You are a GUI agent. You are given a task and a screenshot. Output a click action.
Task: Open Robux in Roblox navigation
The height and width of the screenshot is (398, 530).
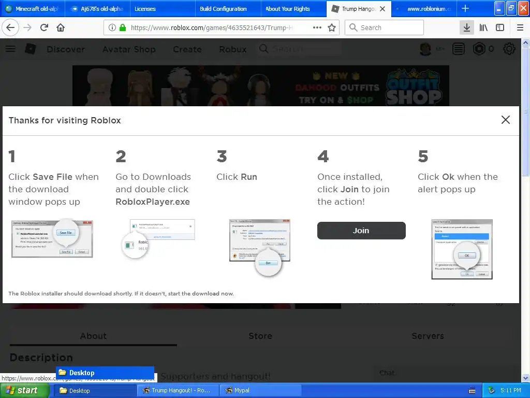pyautogui.click(x=232, y=49)
